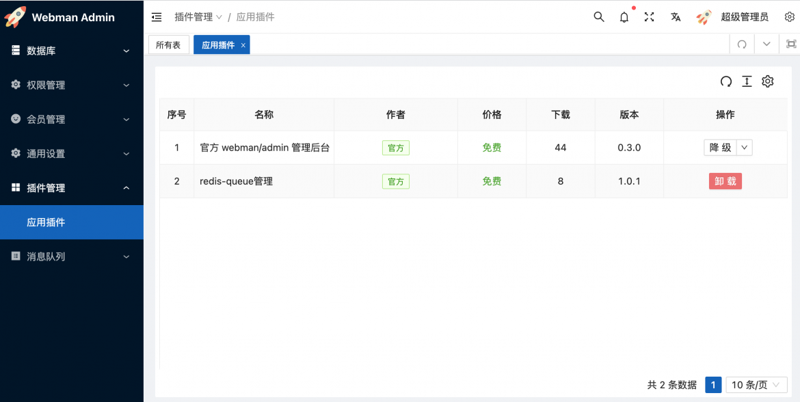Open the downgrade options next to 降 级

pos(743,147)
